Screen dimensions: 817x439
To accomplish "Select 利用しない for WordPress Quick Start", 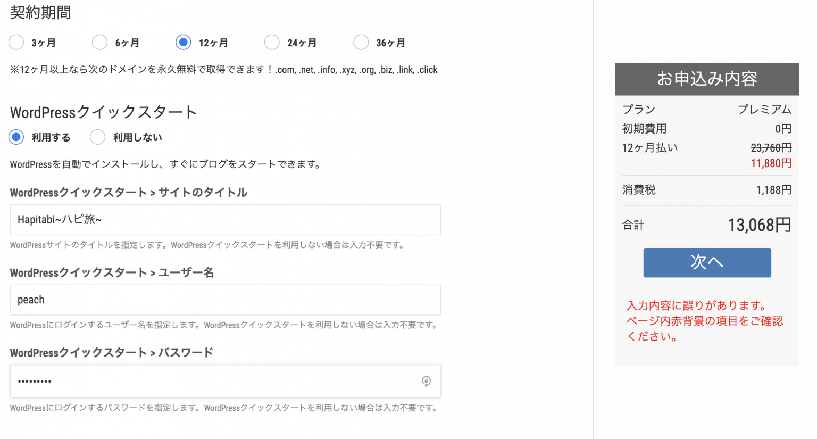I will coord(98,137).
